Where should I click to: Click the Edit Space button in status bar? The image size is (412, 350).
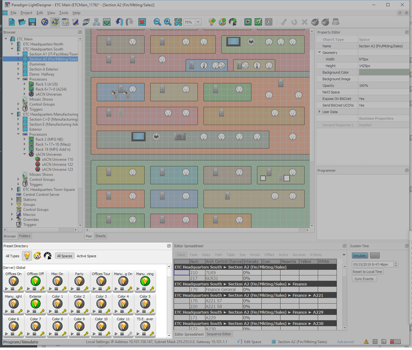point(249,341)
